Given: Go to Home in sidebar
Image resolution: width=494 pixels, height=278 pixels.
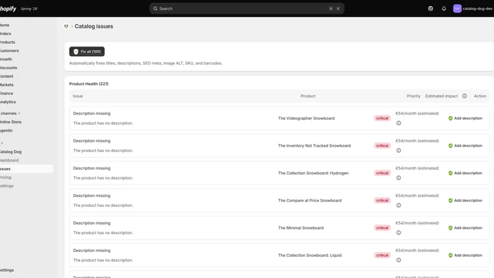Looking at the screenshot, I should (5, 25).
